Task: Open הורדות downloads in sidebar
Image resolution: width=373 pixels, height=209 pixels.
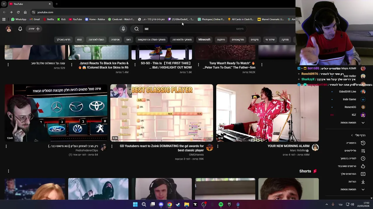Action: [x=356, y=182]
